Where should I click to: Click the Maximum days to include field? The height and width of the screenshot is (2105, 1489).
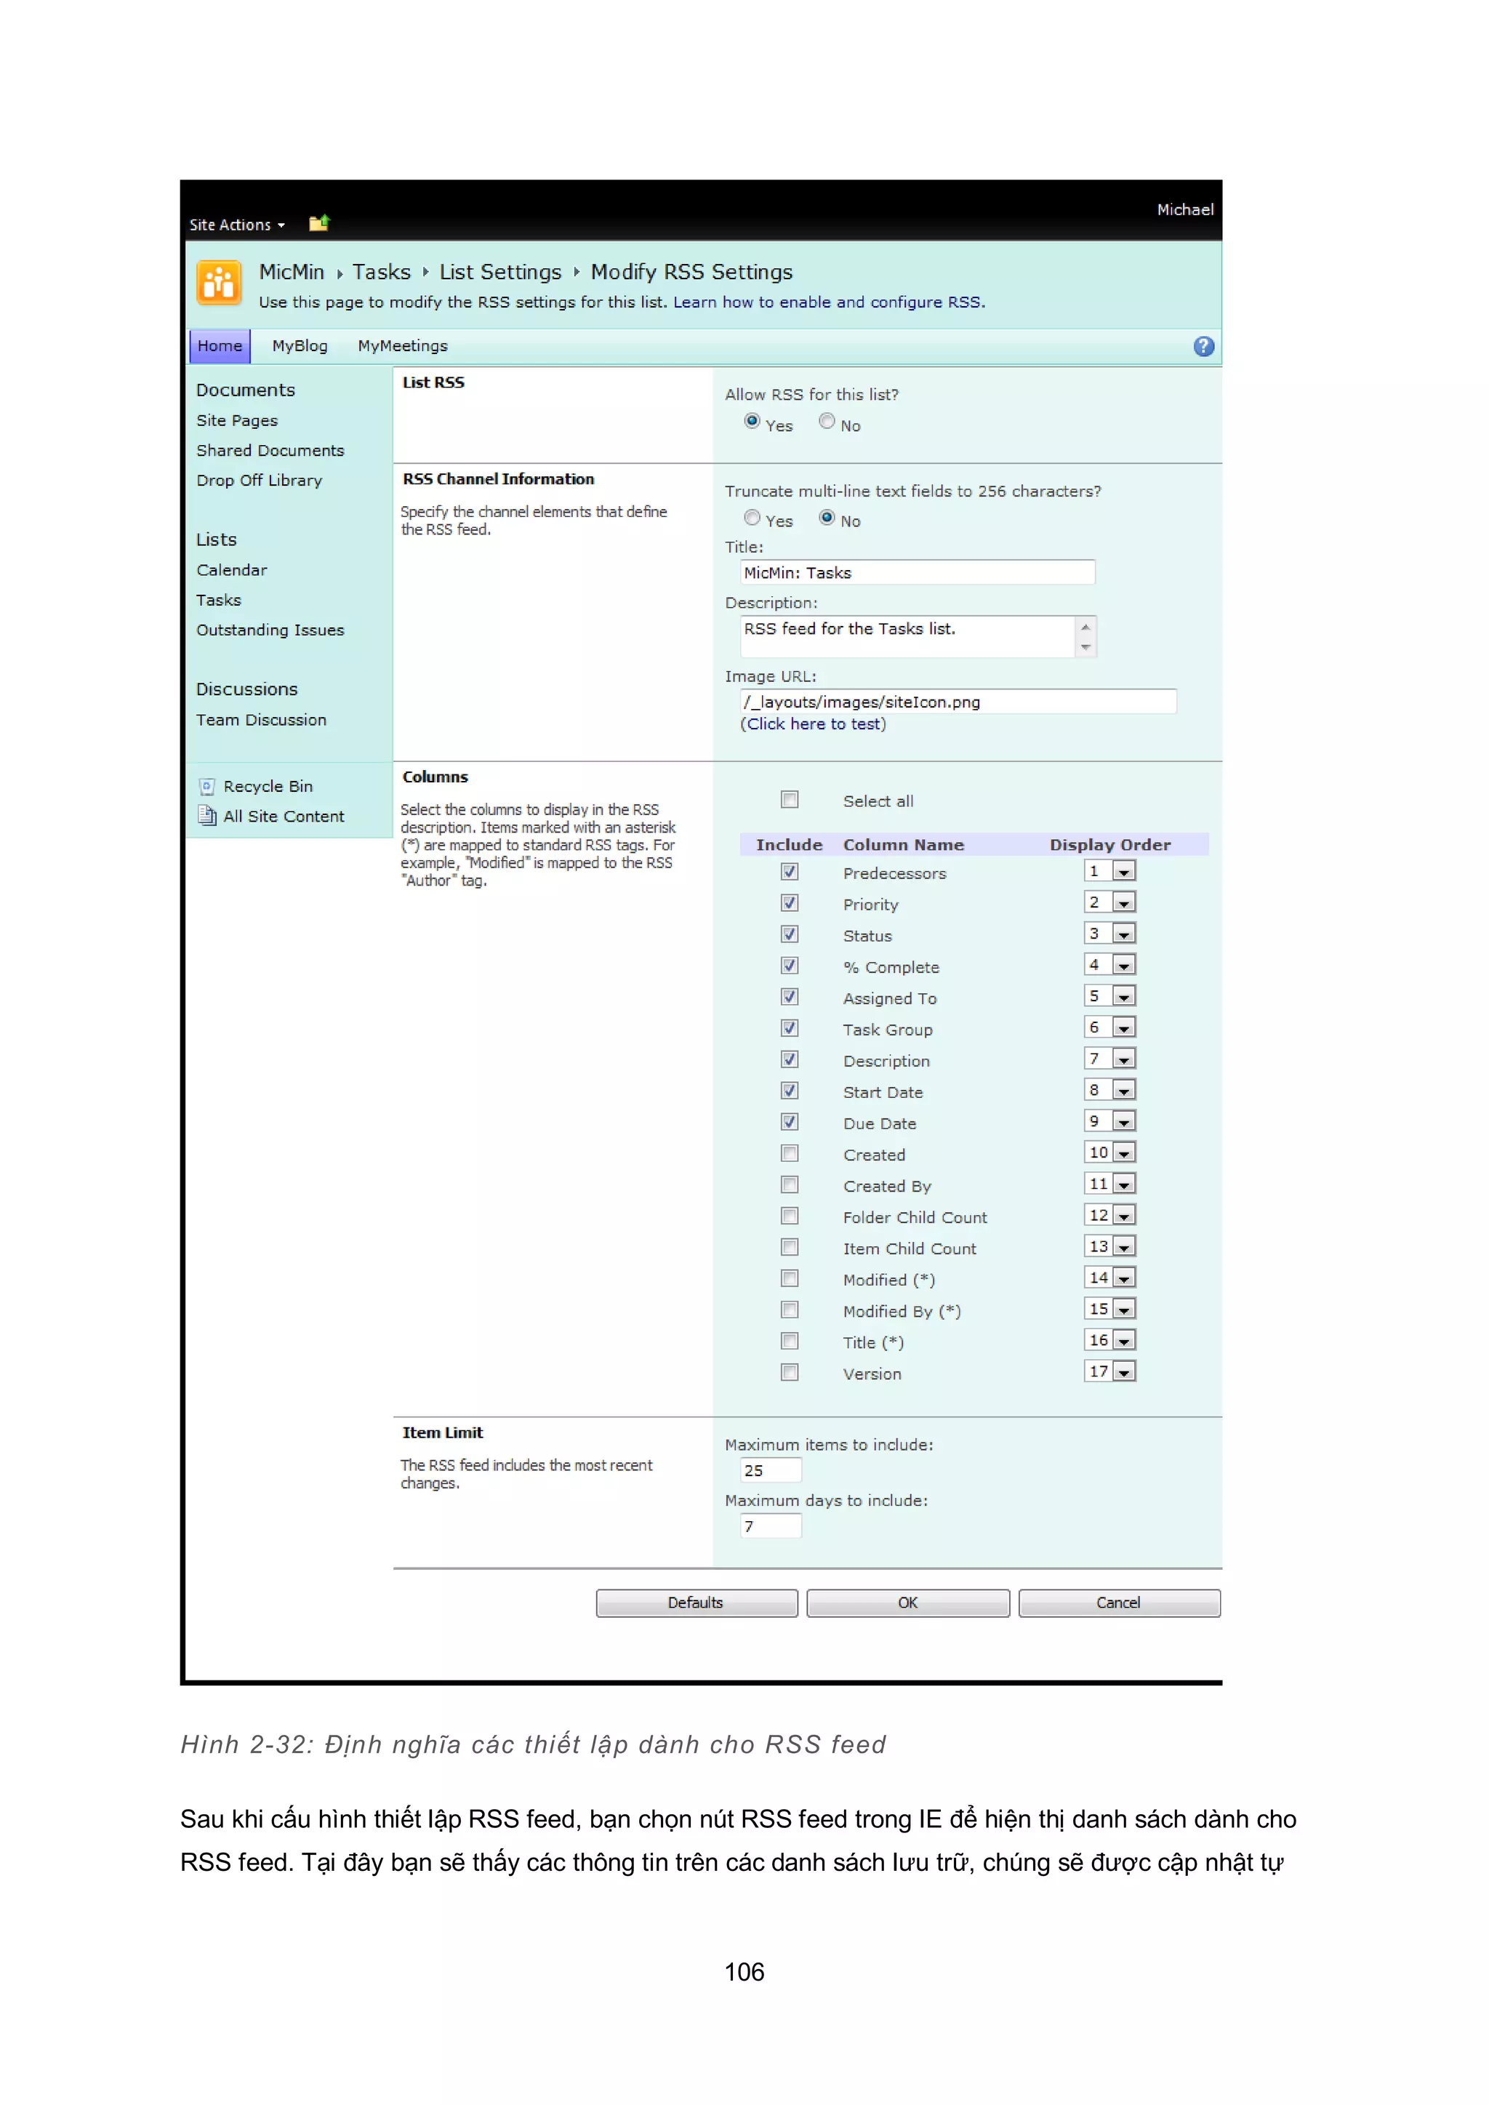[x=771, y=1525]
